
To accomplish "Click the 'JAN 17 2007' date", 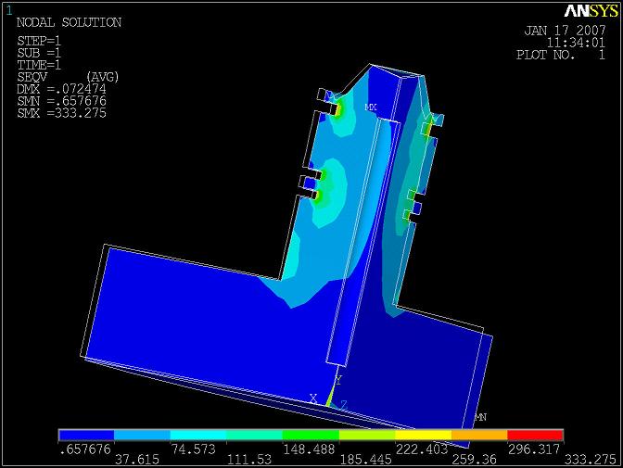I will click(x=565, y=31).
